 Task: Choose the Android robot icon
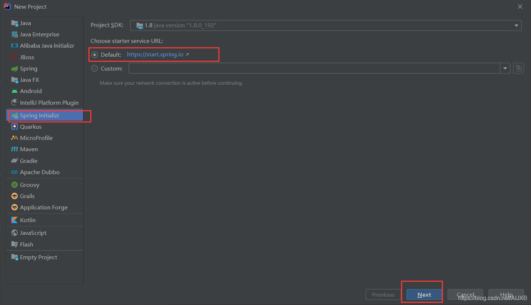(15, 91)
